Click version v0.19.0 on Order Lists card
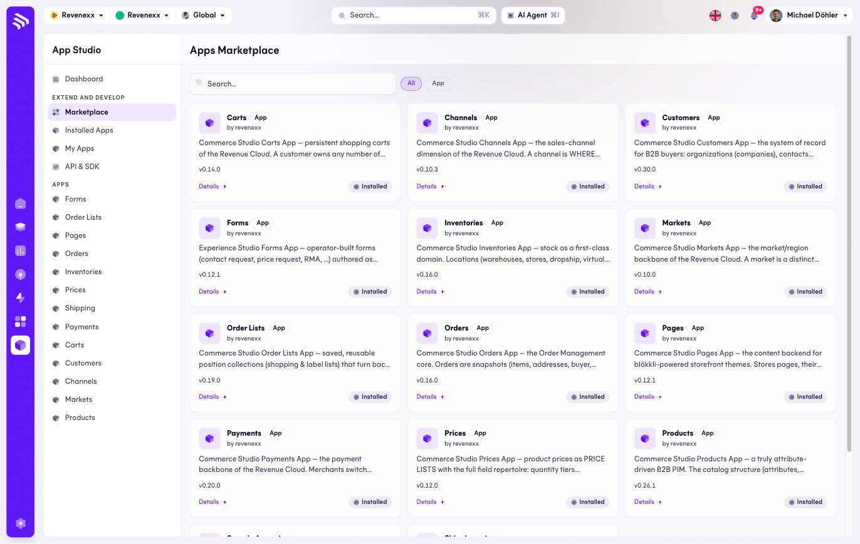 pyautogui.click(x=209, y=381)
